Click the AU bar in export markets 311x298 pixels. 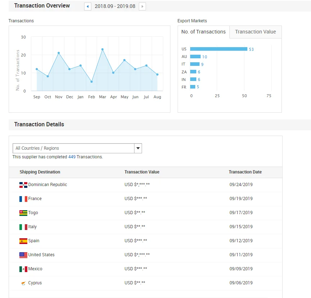click(195, 57)
